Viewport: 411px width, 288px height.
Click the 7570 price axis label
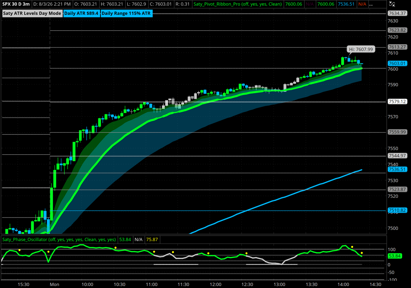point(393,117)
